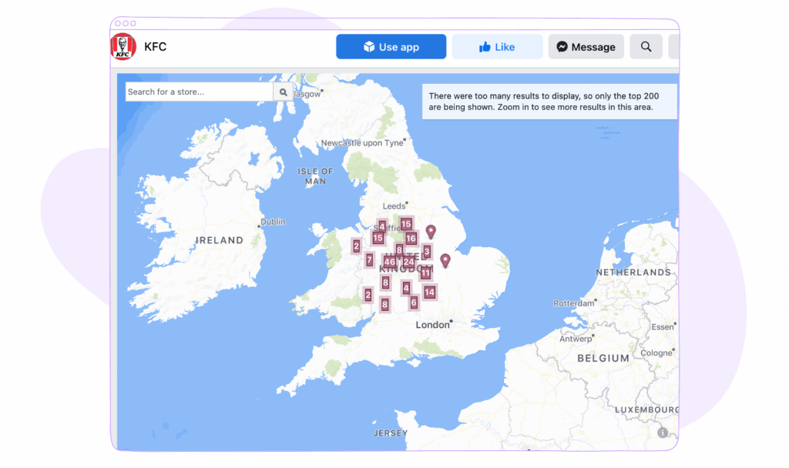Click the JERSEY label on the map
This screenshot has width=789, height=468.
click(x=391, y=433)
